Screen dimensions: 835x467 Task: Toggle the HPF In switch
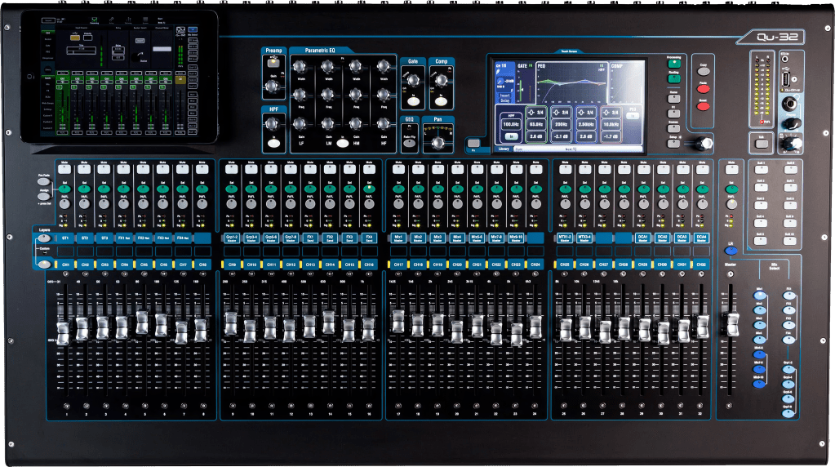(275, 143)
